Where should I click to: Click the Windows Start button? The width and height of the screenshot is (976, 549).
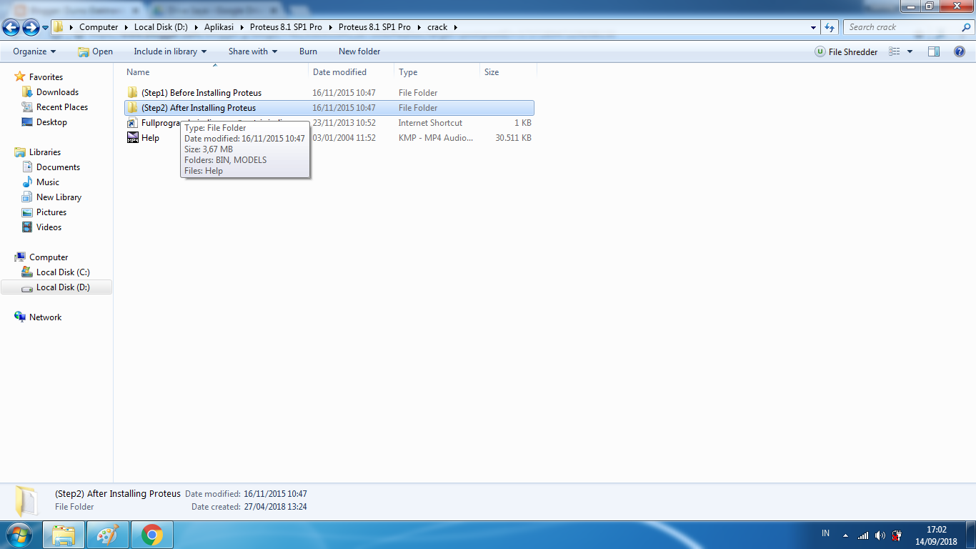pos(18,535)
